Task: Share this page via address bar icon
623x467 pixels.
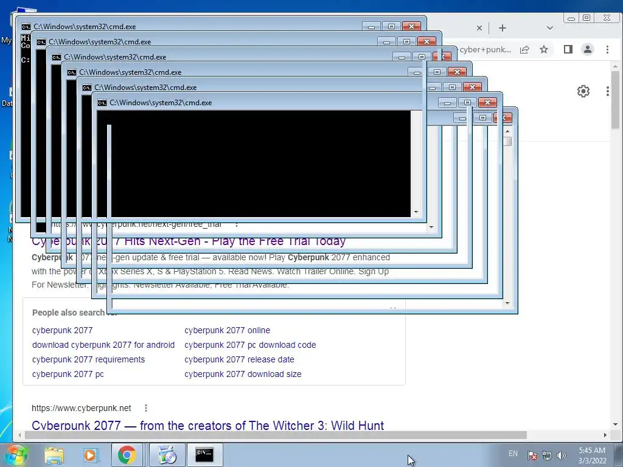Action: 524,50
